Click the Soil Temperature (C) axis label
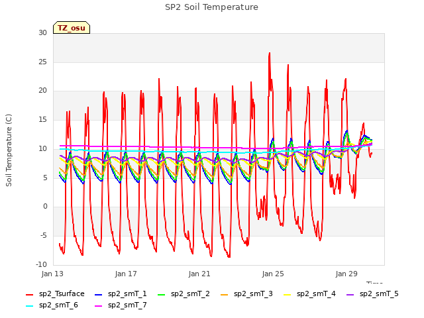The width and height of the screenshot is (424, 318). (x=9, y=150)
